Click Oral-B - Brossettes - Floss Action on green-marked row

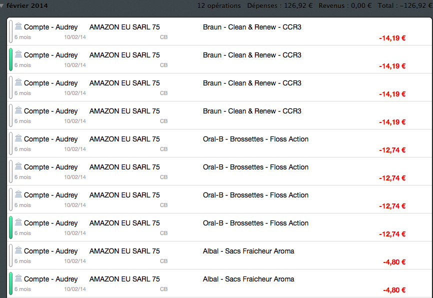[255, 223]
